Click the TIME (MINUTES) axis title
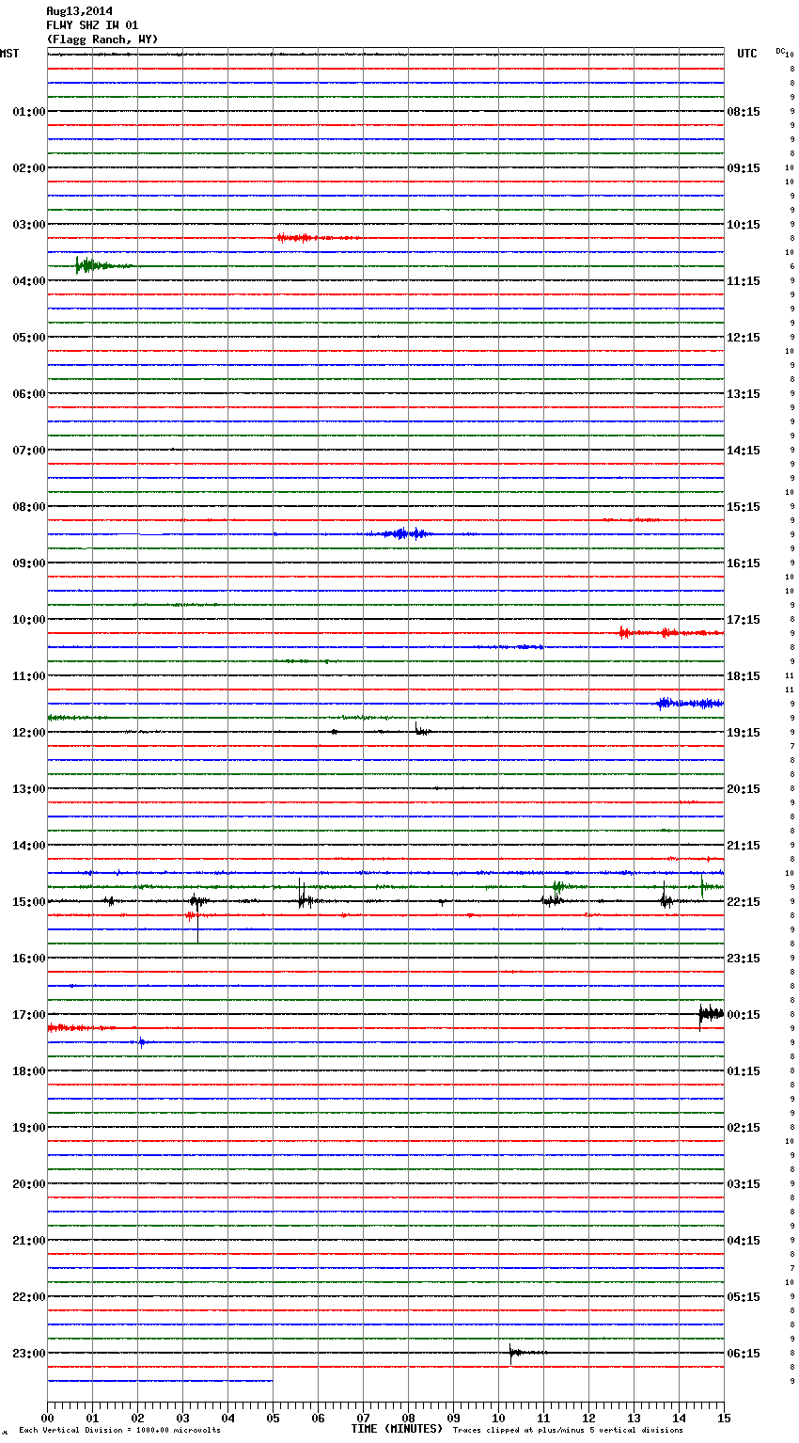This screenshot has height=1443, width=799. click(397, 1429)
